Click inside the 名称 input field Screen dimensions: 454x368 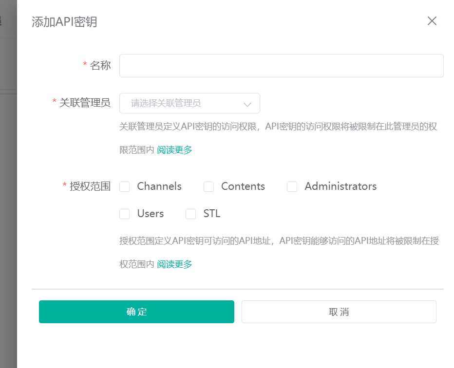click(x=281, y=66)
